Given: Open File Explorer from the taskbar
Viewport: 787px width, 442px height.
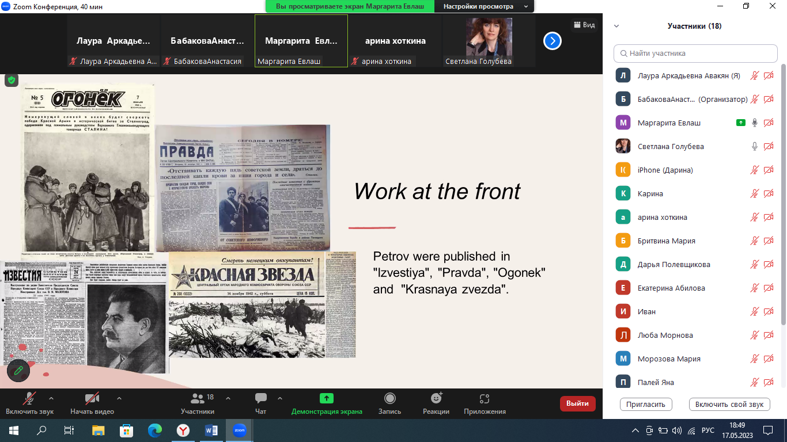Looking at the screenshot, I should (98, 430).
